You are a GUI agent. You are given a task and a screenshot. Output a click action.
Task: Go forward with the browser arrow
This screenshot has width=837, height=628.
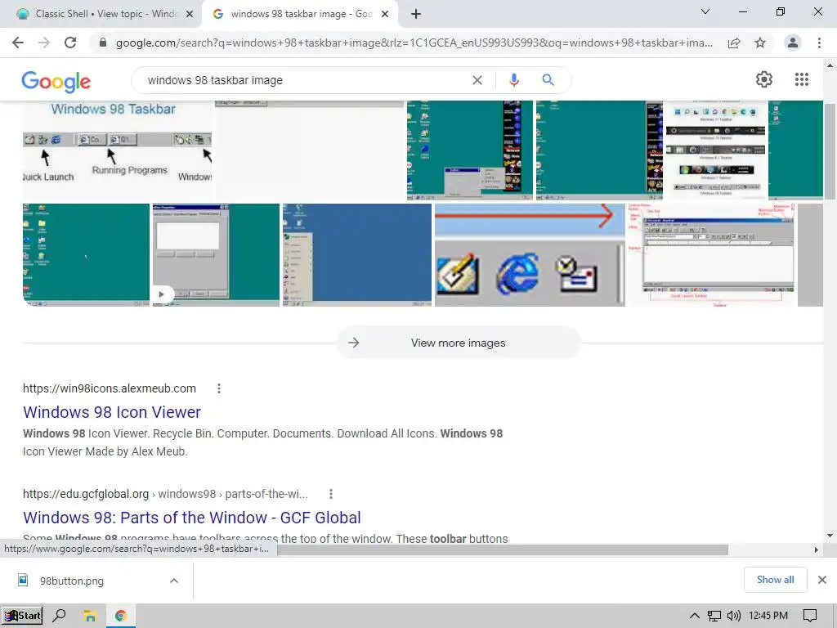(44, 43)
